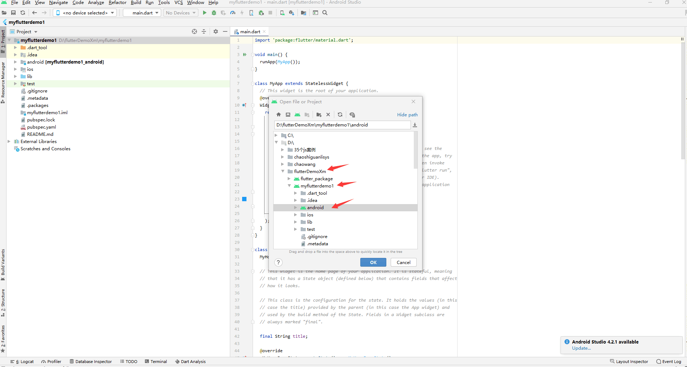Click the Project Structure icon in toolbar

coord(304,13)
